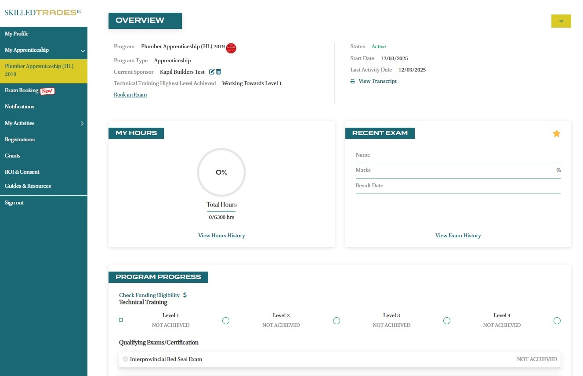The width and height of the screenshot is (583, 376).
Task: Click the gold star in Recent Exam
Action: pyautogui.click(x=556, y=134)
